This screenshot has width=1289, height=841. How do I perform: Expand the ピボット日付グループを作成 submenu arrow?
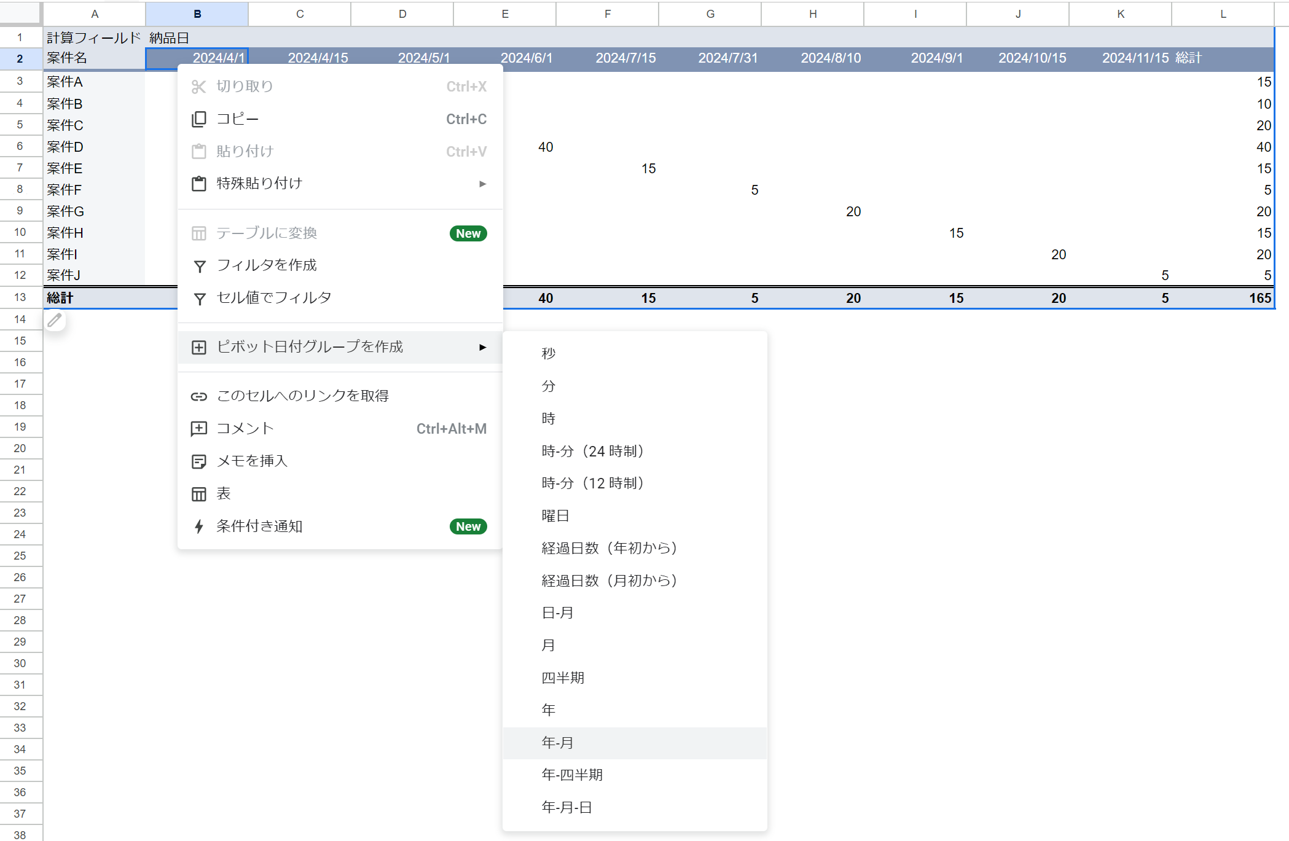coord(482,348)
